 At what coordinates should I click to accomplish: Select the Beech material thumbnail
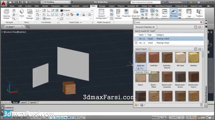pos(140,77)
